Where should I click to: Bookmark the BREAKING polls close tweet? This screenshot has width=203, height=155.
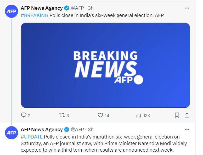click(x=177, y=115)
